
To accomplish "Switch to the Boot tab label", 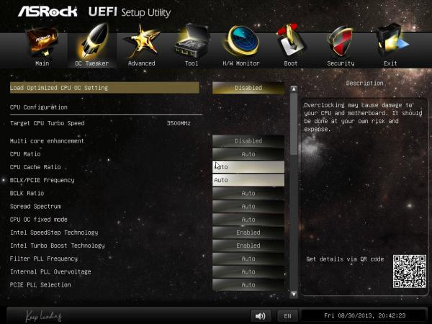I will point(291,63).
